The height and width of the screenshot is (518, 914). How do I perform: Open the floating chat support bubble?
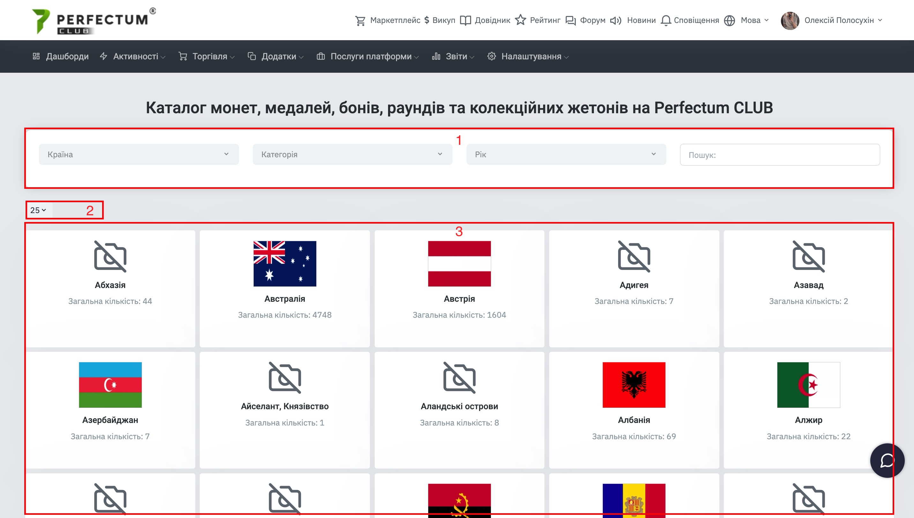[887, 460]
